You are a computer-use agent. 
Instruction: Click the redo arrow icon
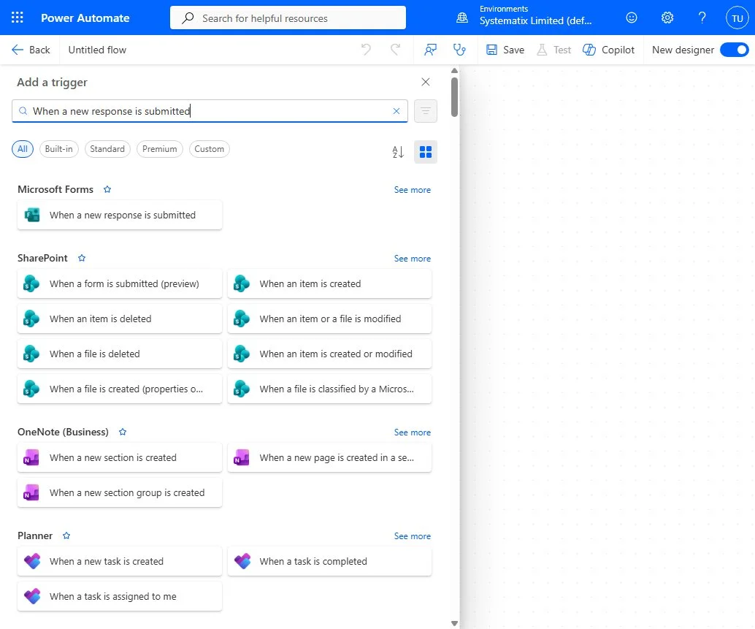coord(395,50)
